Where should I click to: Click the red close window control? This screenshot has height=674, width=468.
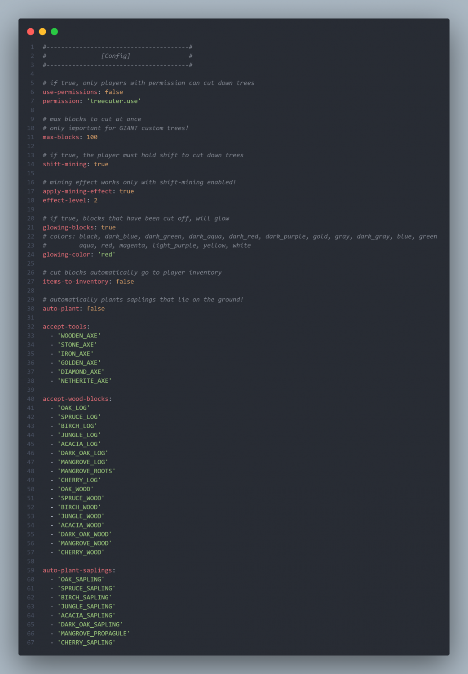click(x=30, y=31)
